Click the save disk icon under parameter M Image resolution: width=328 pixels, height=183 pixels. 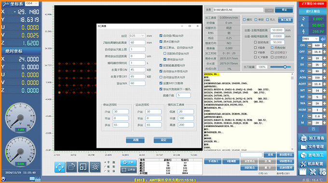[x=314, y=129]
